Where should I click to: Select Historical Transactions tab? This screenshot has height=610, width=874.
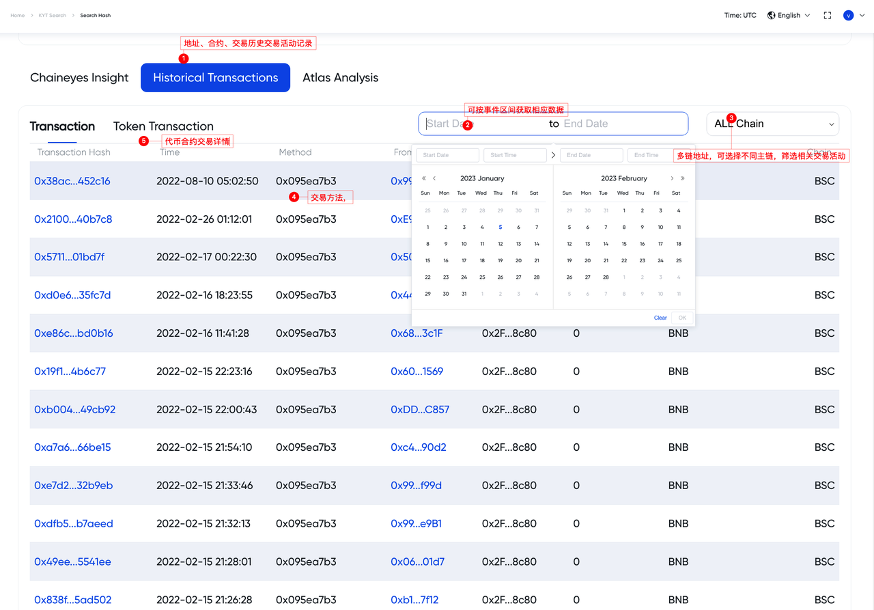pyautogui.click(x=216, y=78)
